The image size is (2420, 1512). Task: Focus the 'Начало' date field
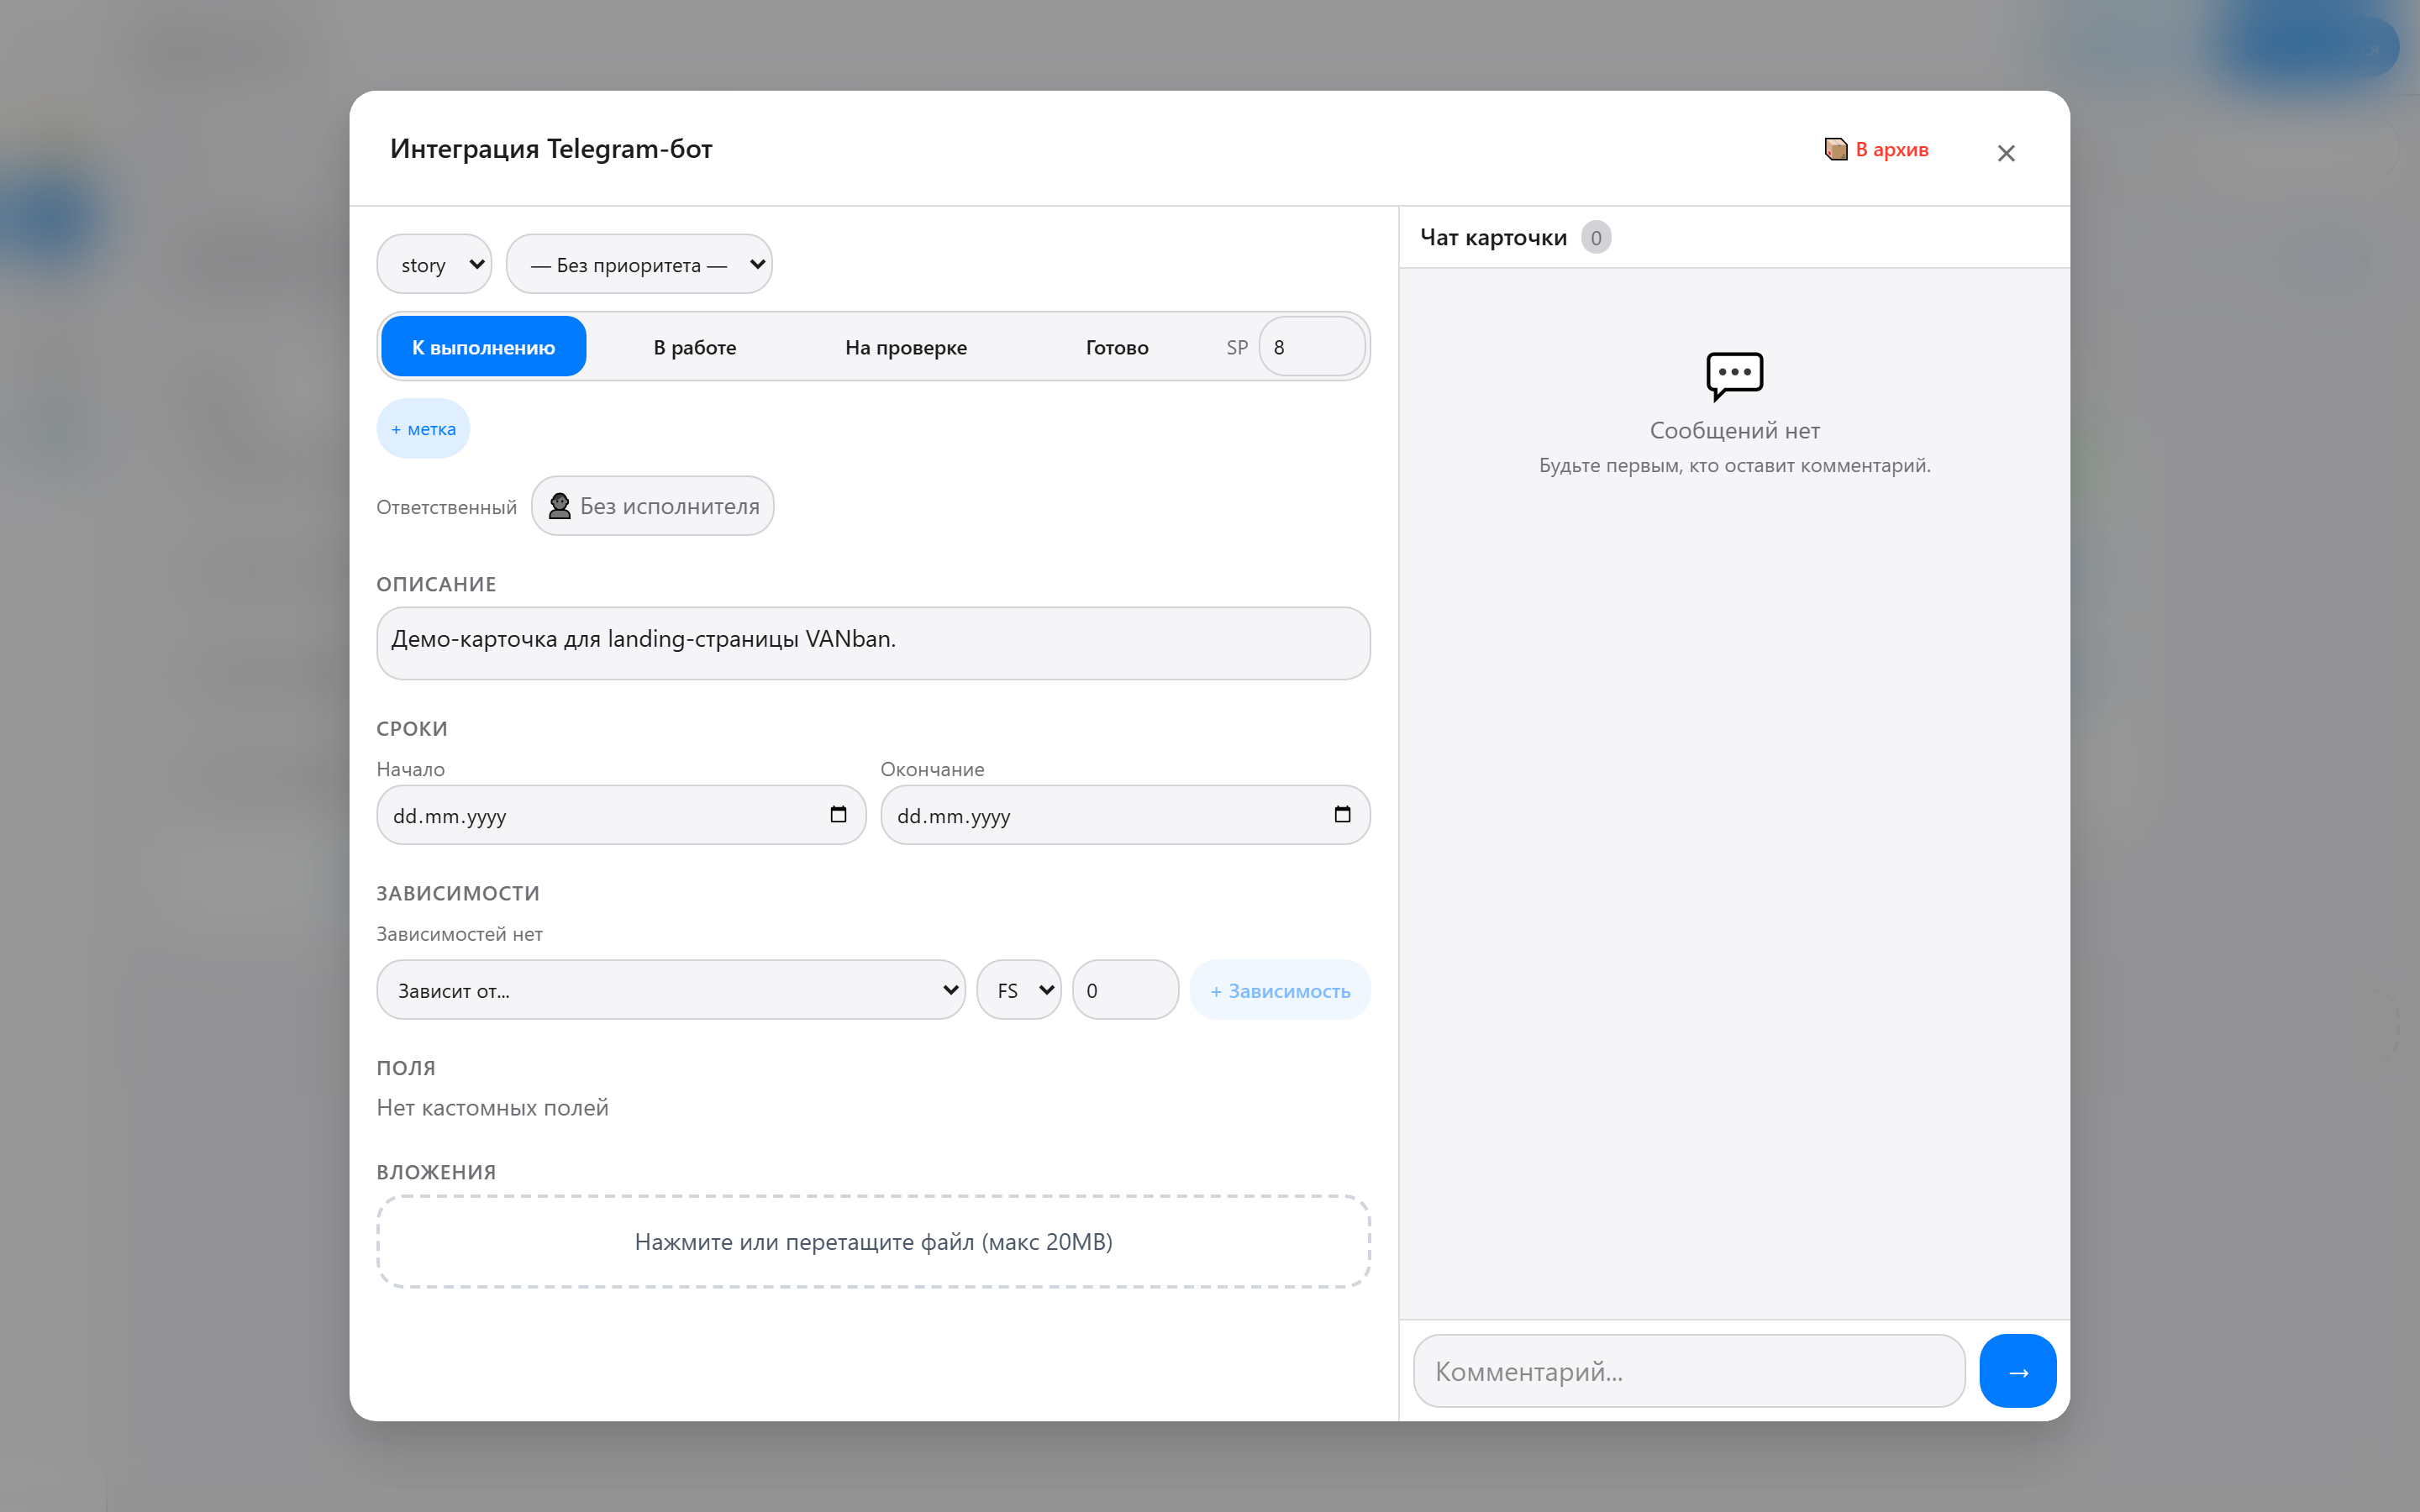point(621,815)
